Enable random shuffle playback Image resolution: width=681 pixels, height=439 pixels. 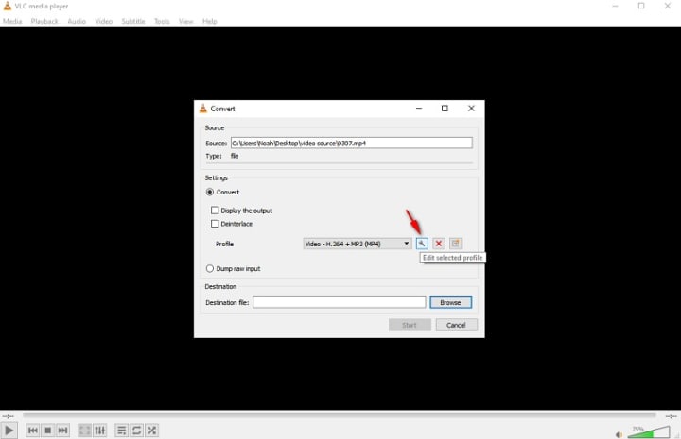tap(151, 431)
